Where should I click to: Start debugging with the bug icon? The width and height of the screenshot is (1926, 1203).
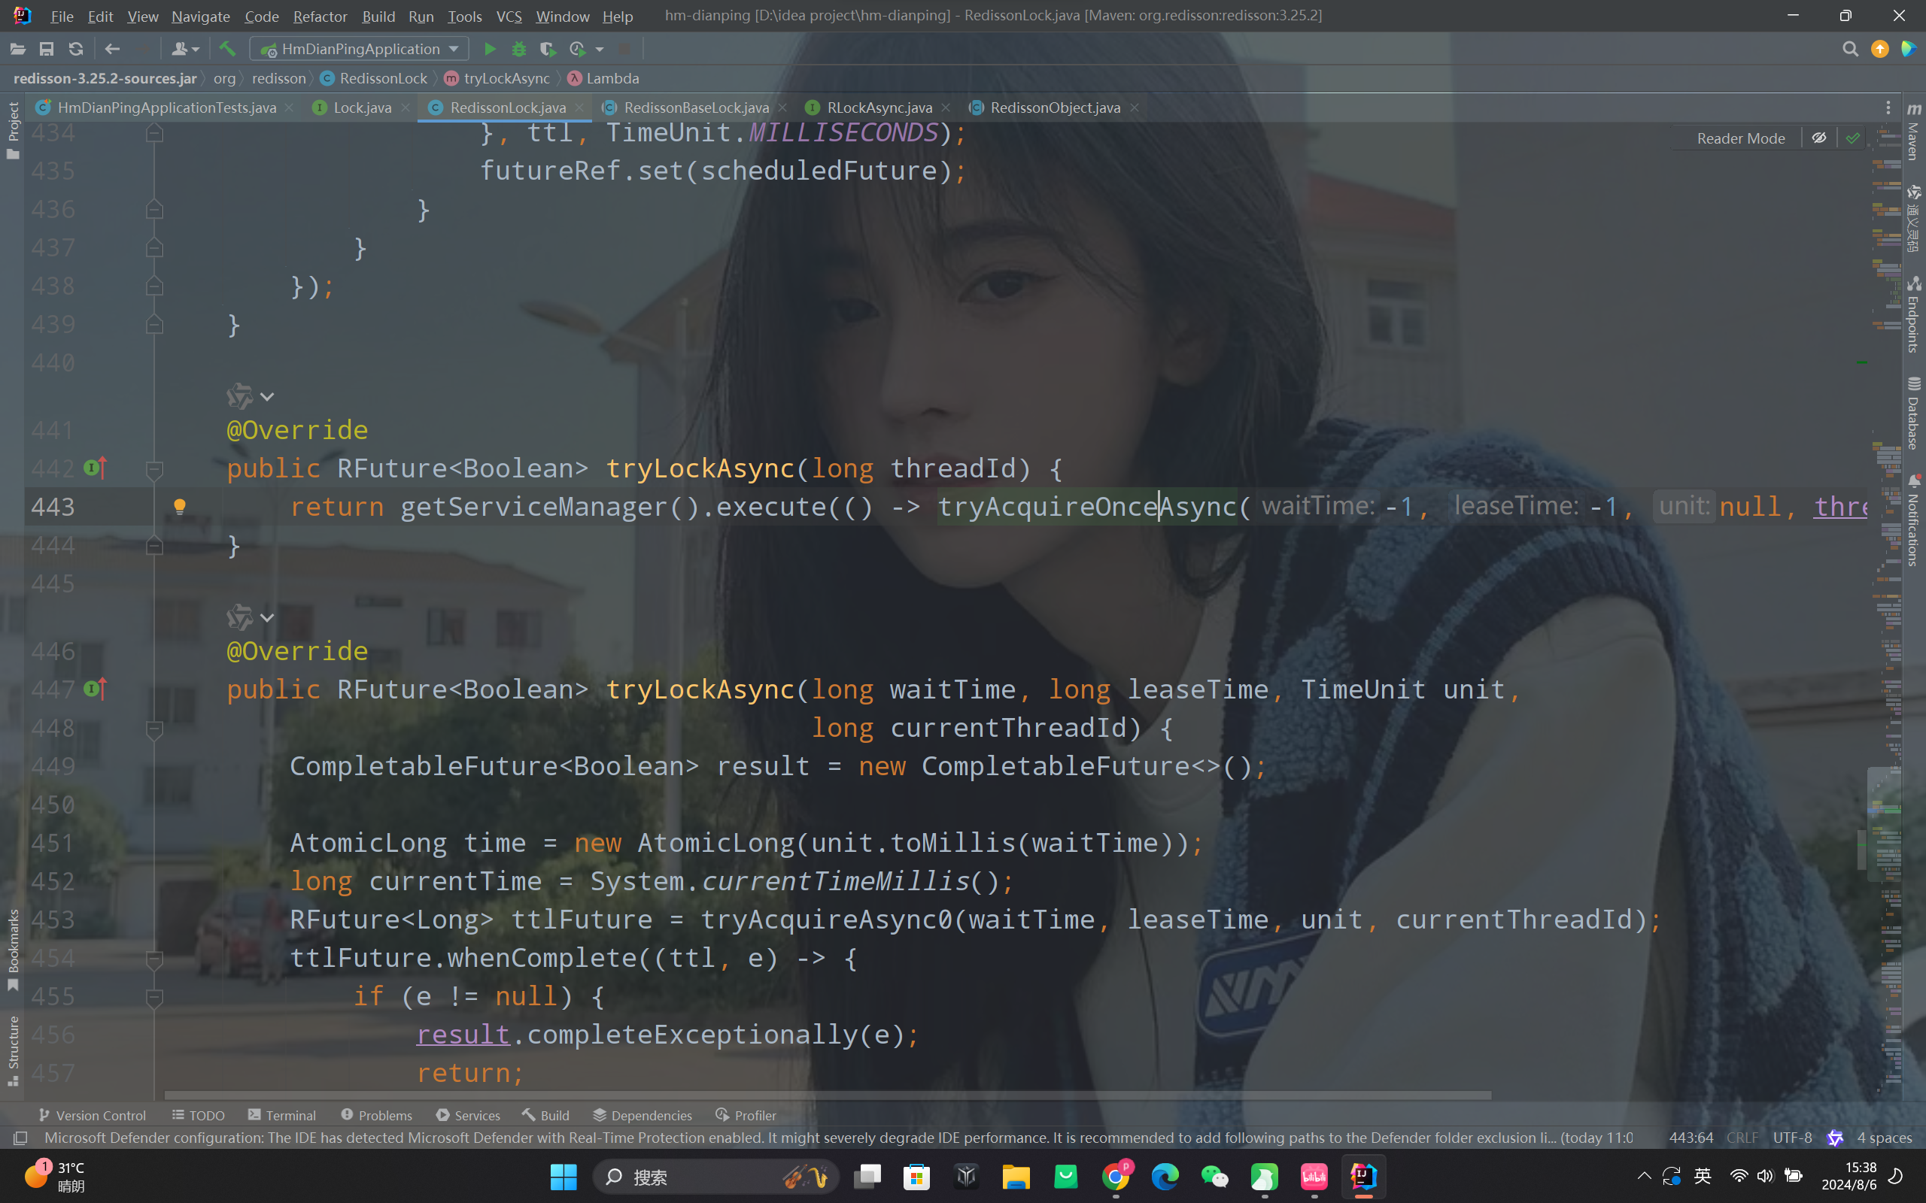pos(519,50)
